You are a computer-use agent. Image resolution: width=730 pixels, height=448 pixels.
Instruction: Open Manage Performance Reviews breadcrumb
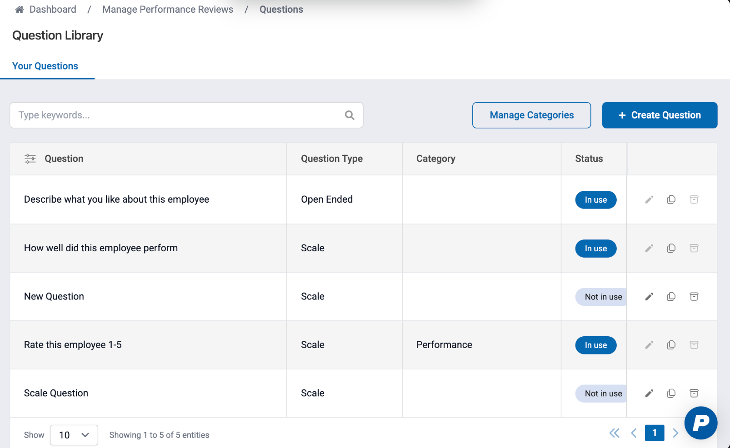(168, 10)
